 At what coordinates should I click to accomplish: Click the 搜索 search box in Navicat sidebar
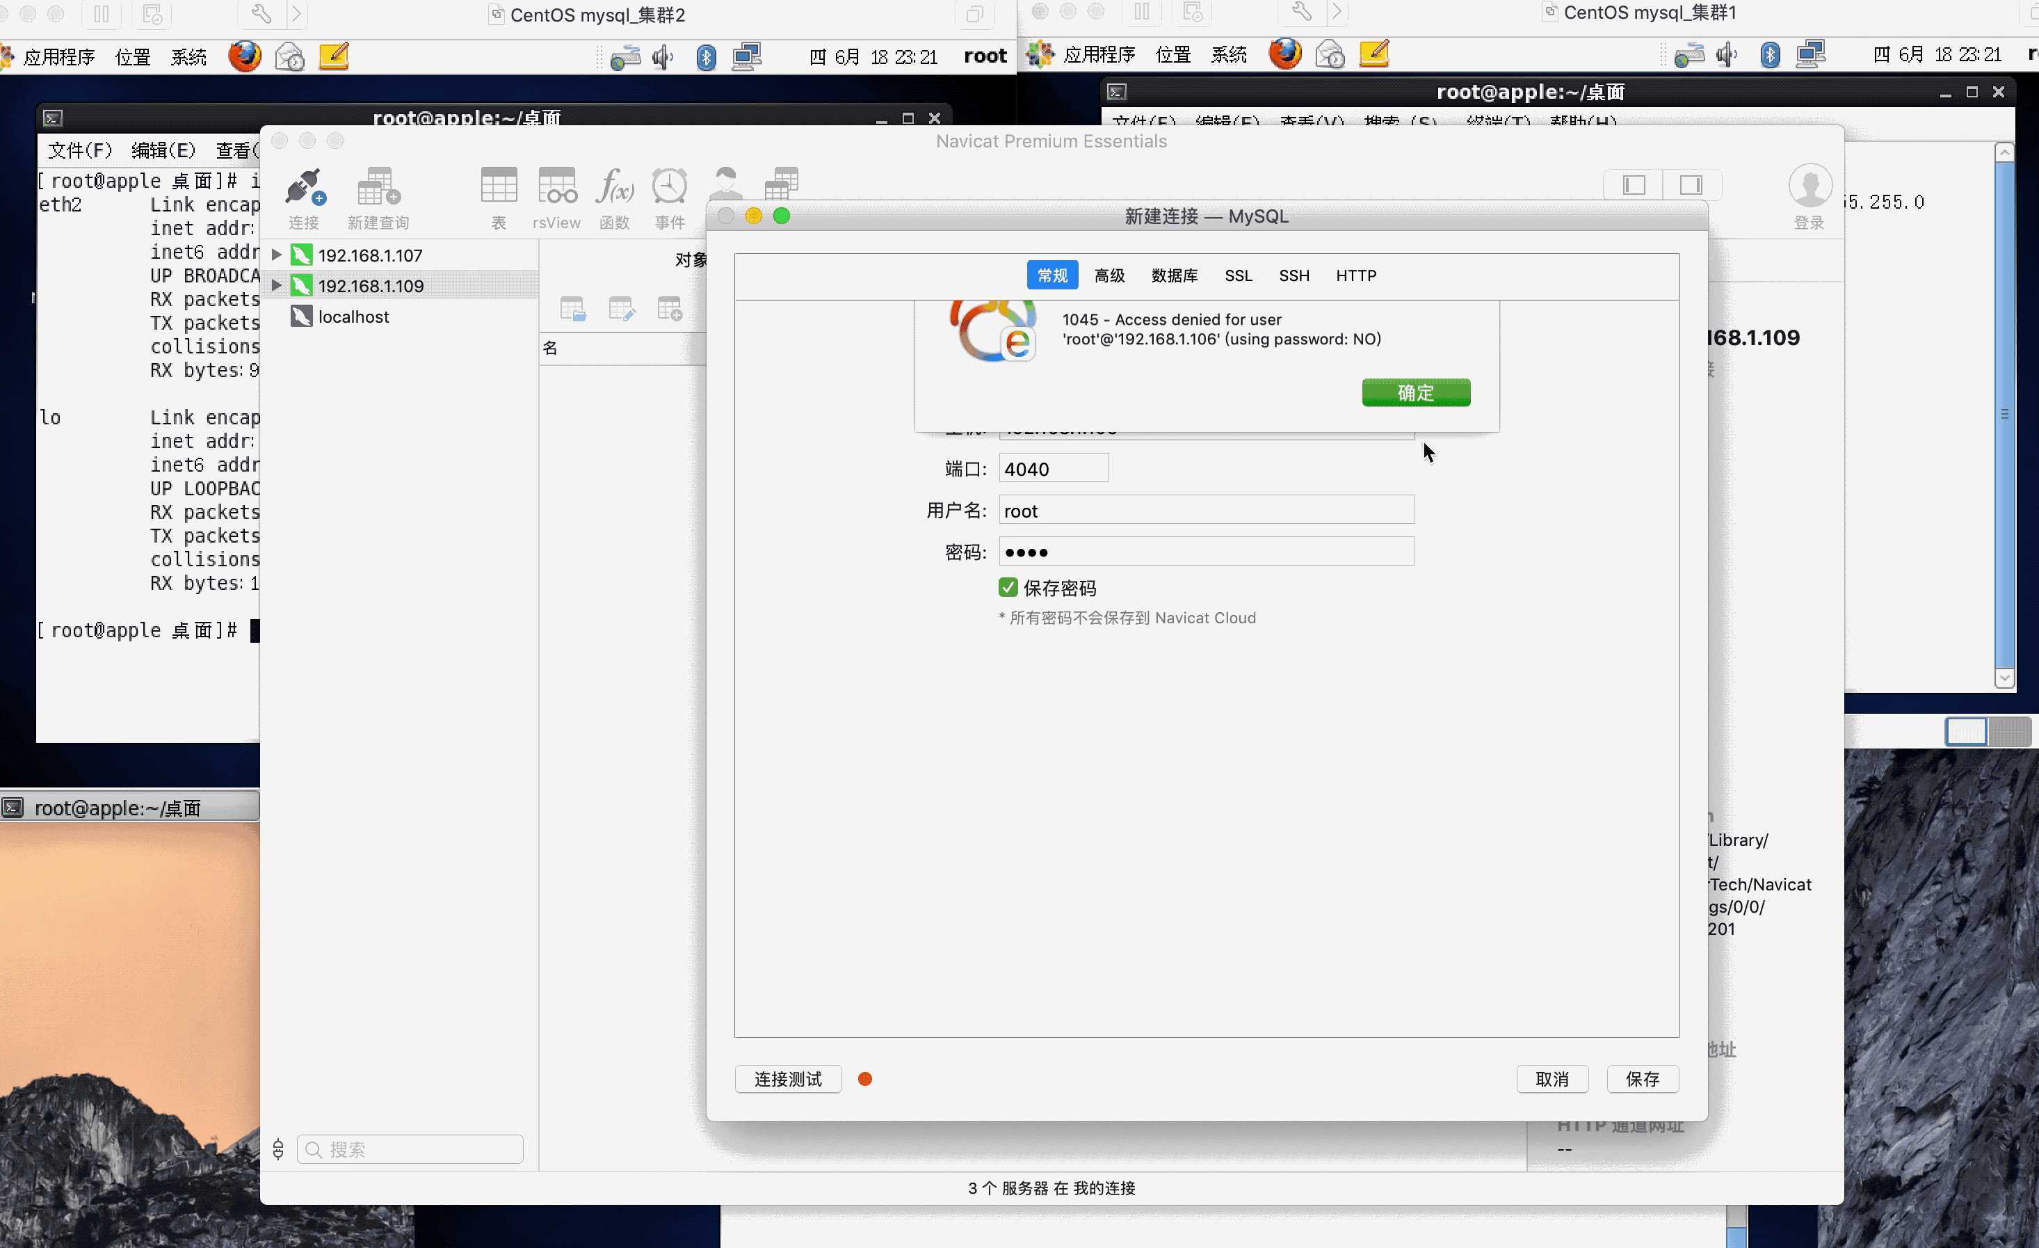pos(410,1149)
